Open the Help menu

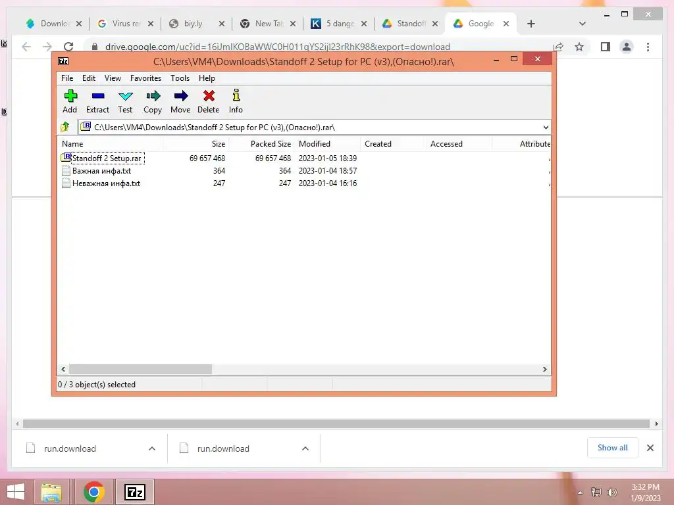tap(207, 78)
